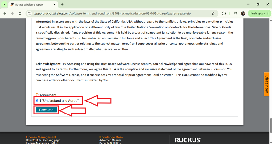Open the Chrome profile avatar
272x144 pixels.
click(x=243, y=14)
